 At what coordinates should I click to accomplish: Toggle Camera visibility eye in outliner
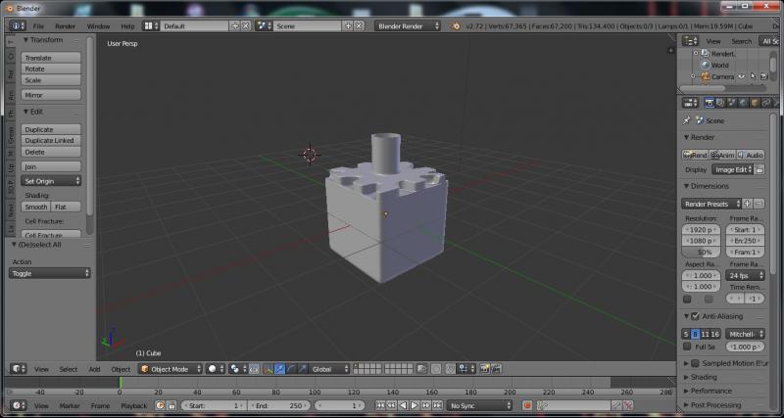click(x=741, y=76)
